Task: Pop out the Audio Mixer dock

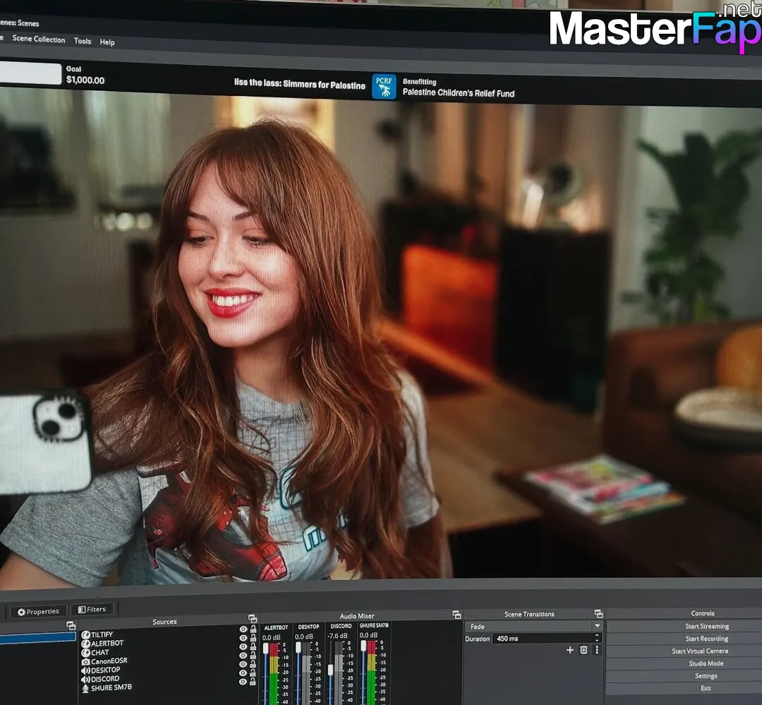Action: pos(456,615)
